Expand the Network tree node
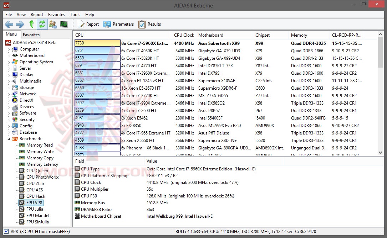 [x=9, y=94]
